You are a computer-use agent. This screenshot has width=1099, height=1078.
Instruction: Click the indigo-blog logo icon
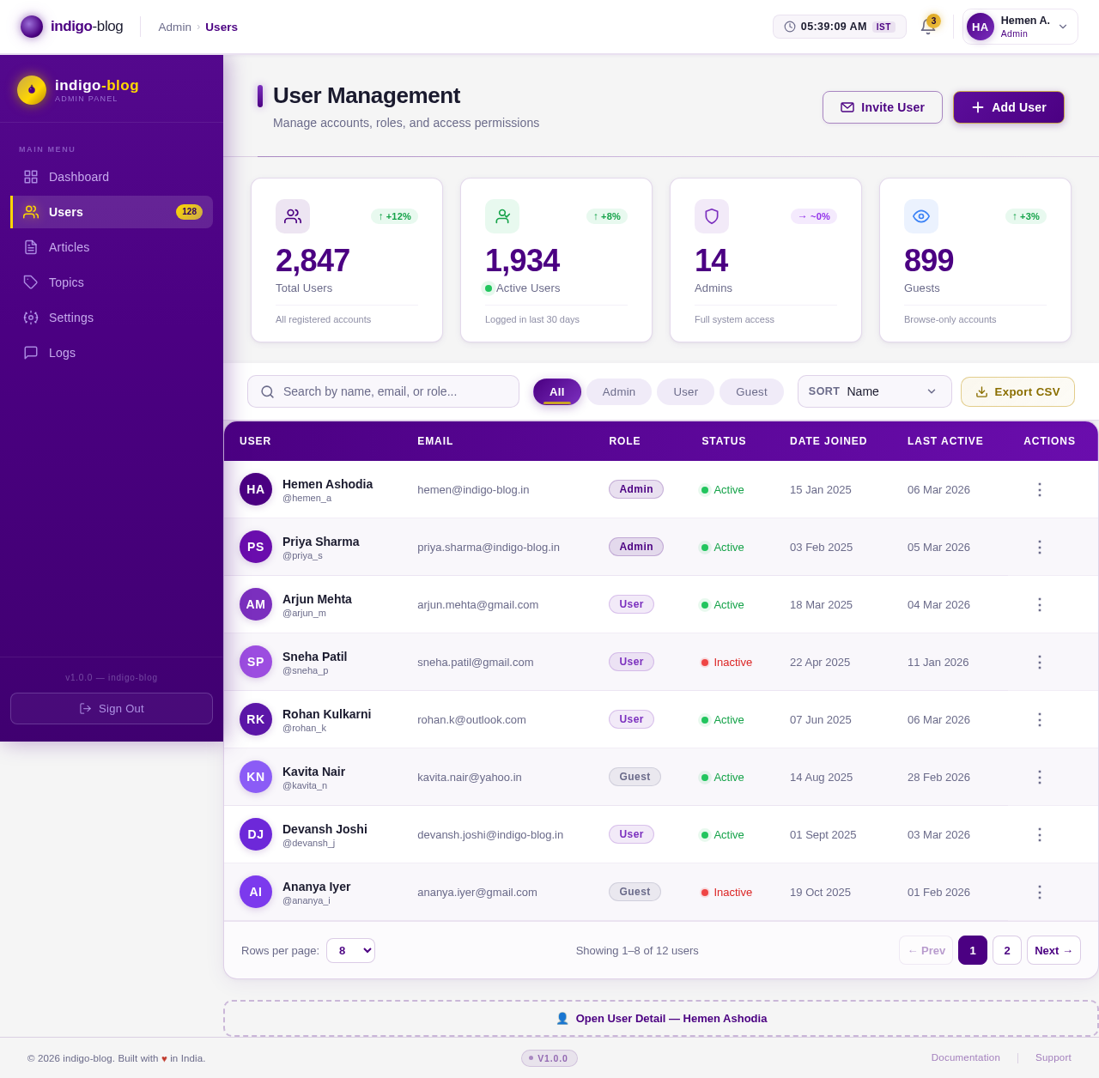[31, 27]
